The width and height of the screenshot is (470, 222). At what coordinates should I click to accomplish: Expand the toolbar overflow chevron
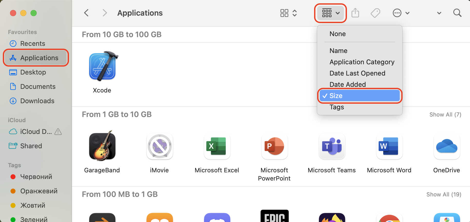[x=439, y=13]
